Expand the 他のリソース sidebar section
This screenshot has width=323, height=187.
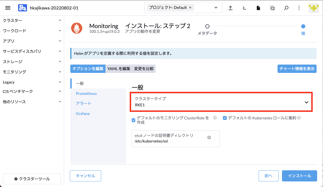[32, 102]
